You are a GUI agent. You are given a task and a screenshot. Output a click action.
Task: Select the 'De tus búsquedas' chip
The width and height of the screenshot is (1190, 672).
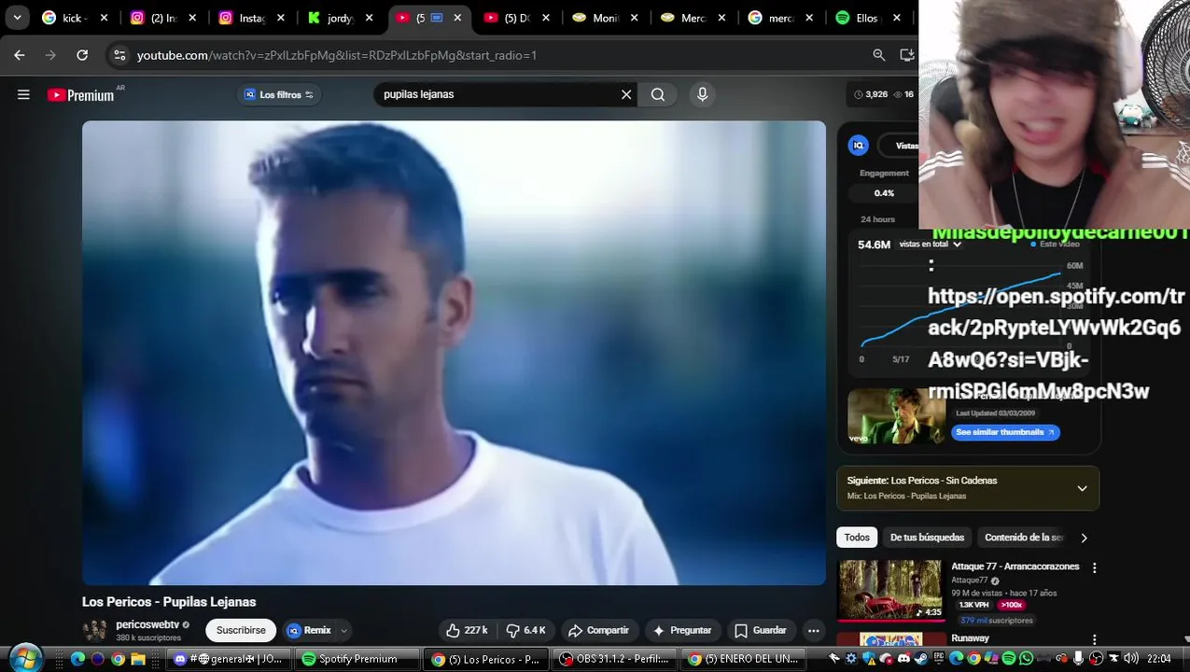(927, 538)
